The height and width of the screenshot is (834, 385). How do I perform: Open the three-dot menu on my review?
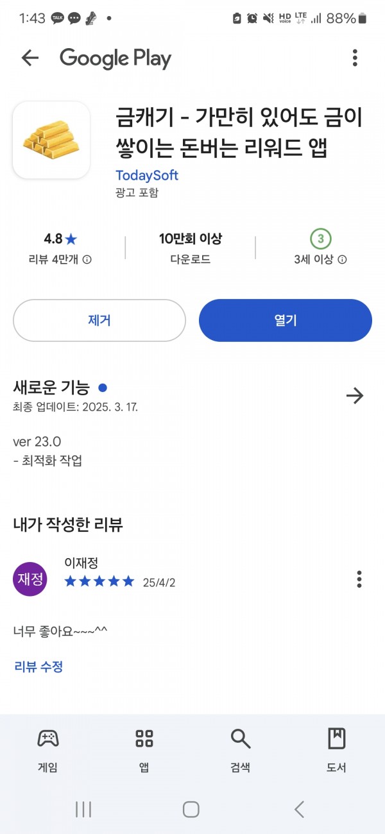point(359,579)
